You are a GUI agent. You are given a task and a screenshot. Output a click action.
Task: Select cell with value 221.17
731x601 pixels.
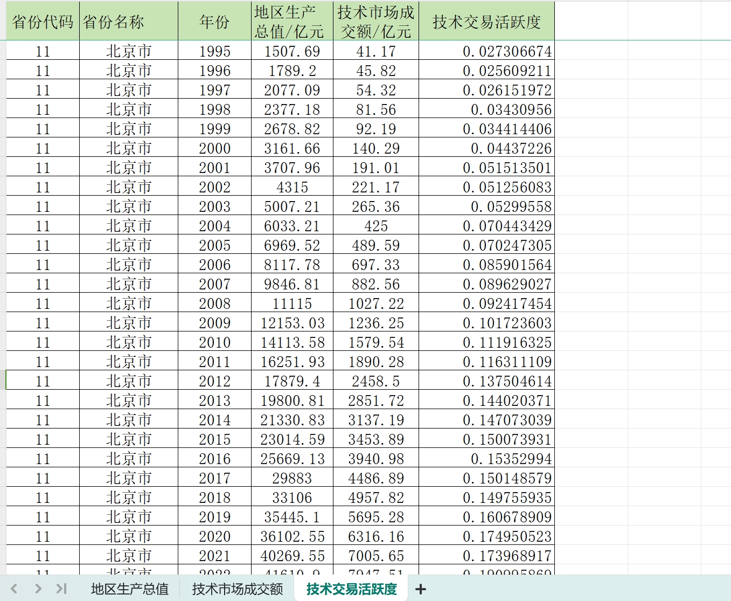tap(376, 187)
